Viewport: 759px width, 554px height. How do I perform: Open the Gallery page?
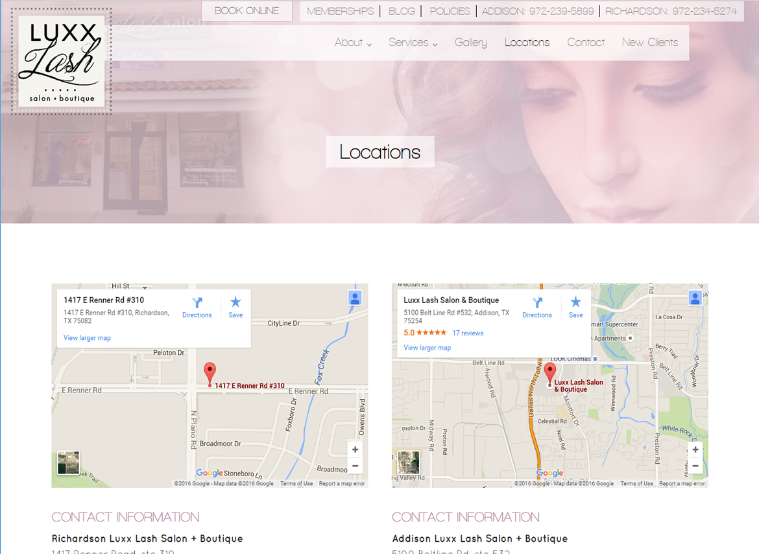(x=471, y=43)
